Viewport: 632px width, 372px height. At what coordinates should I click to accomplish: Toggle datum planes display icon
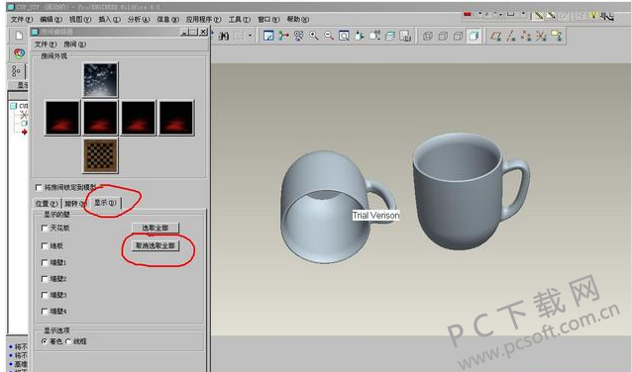pos(496,37)
